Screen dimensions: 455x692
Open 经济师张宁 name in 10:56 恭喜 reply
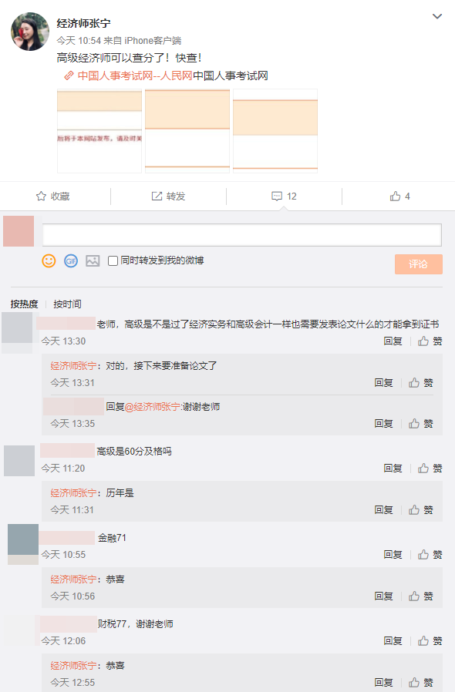pos(73,579)
